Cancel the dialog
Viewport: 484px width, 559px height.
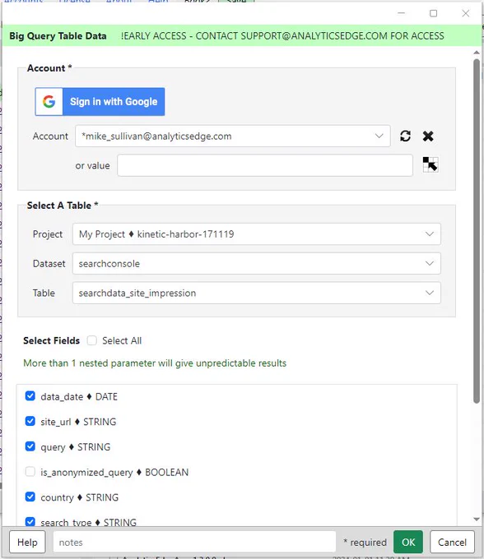click(452, 543)
